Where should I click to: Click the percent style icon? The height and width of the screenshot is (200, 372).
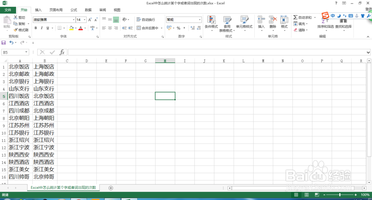[x=179, y=28]
